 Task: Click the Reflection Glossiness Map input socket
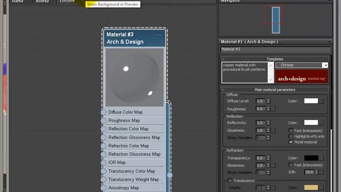pyautogui.click(x=104, y=138)
